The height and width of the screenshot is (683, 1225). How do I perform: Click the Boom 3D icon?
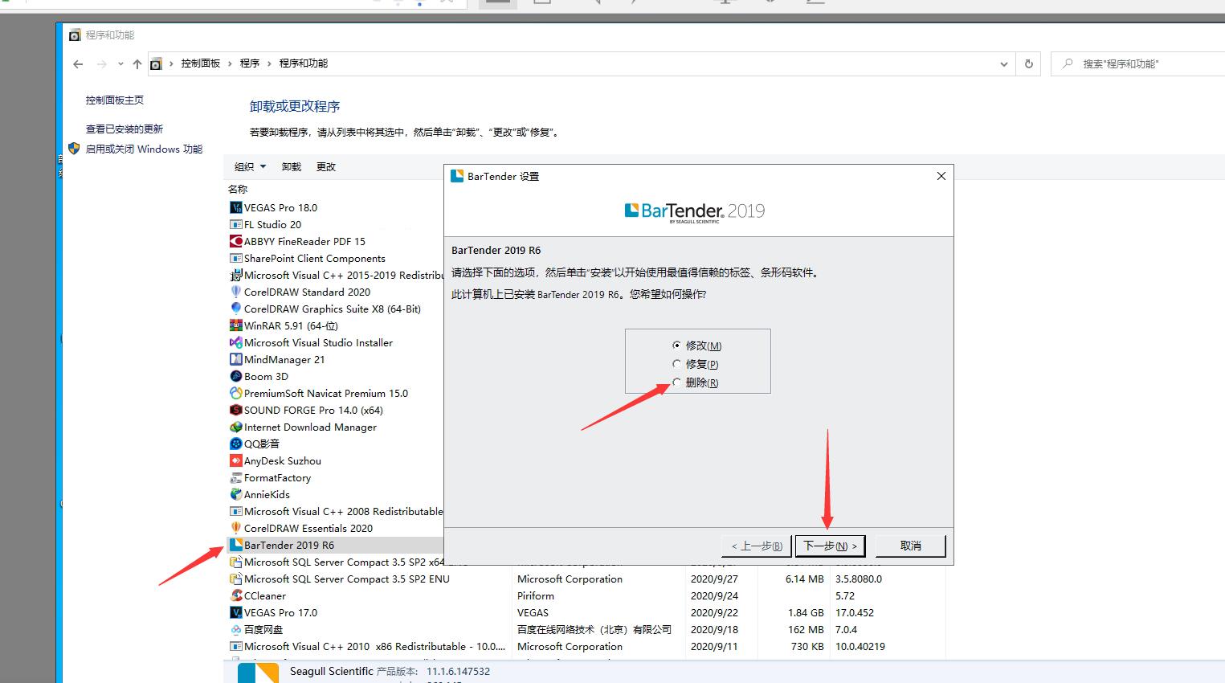[x=235, y=376]
